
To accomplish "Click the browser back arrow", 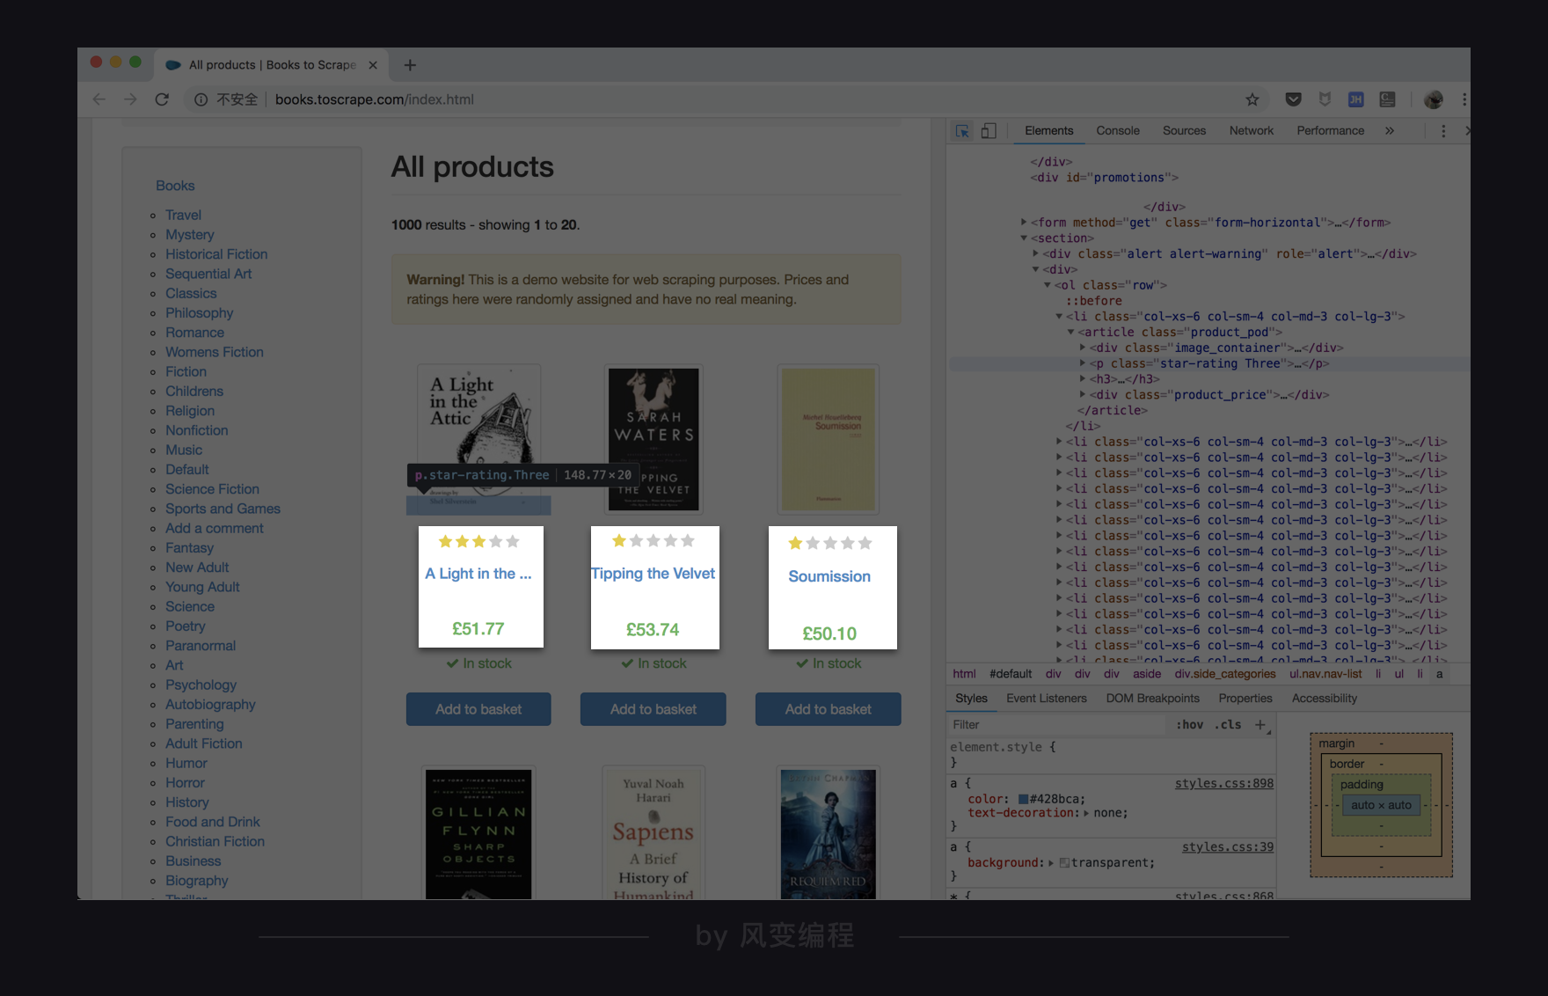I will click(99, 99).
